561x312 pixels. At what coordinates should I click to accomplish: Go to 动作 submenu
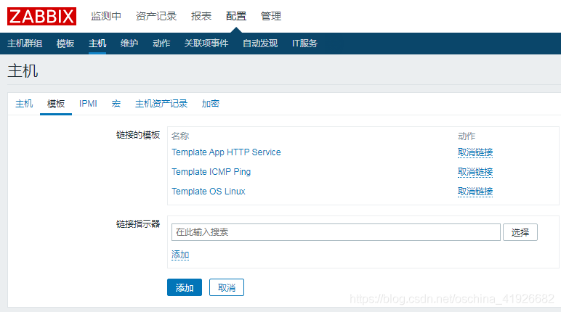(x=161, y=44)
